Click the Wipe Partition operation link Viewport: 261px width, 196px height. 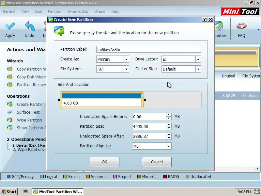pos(29,120)
